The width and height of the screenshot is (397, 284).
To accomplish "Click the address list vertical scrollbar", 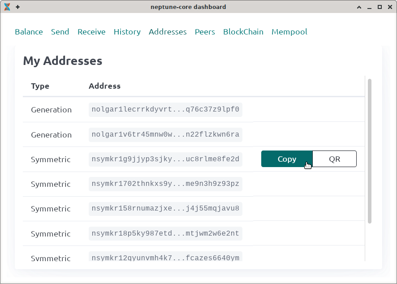I will coord(370,151).
